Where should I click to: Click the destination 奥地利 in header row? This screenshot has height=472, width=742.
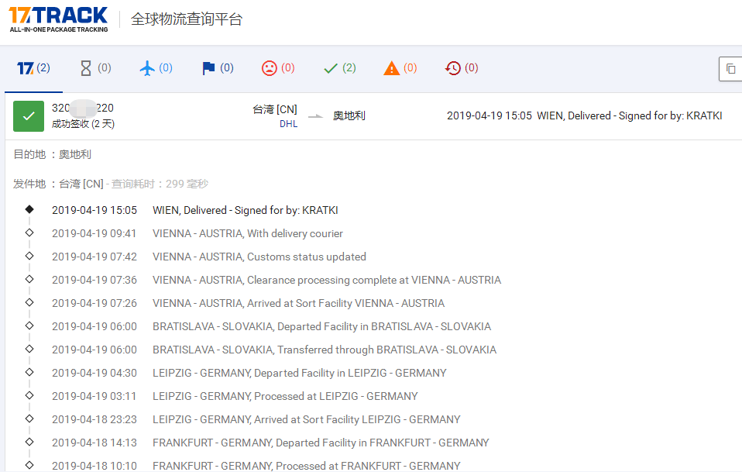[x=349, y=116]
